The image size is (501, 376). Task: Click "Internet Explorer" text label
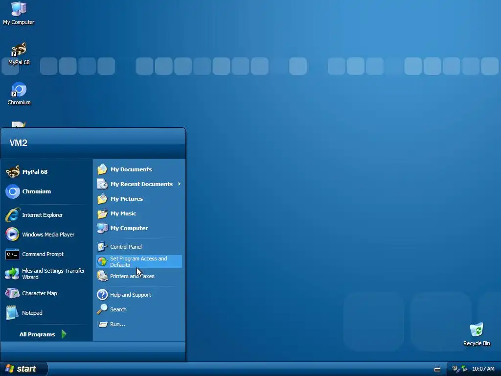point(42,215)
